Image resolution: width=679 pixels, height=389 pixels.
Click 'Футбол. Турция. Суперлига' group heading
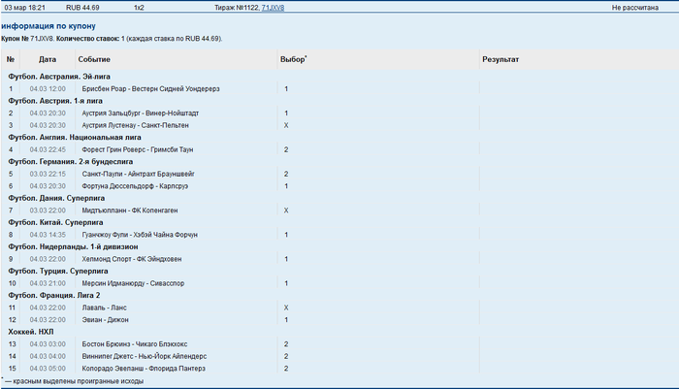tap(58, 271)
